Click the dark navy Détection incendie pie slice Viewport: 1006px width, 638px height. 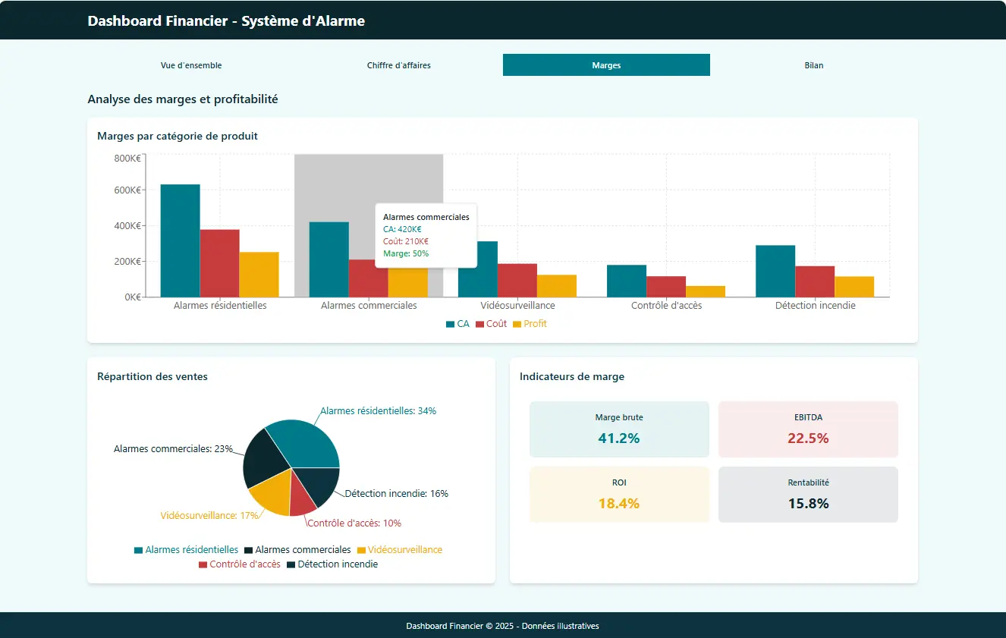pos(319,484)
